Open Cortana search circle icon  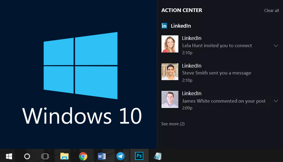27,156
